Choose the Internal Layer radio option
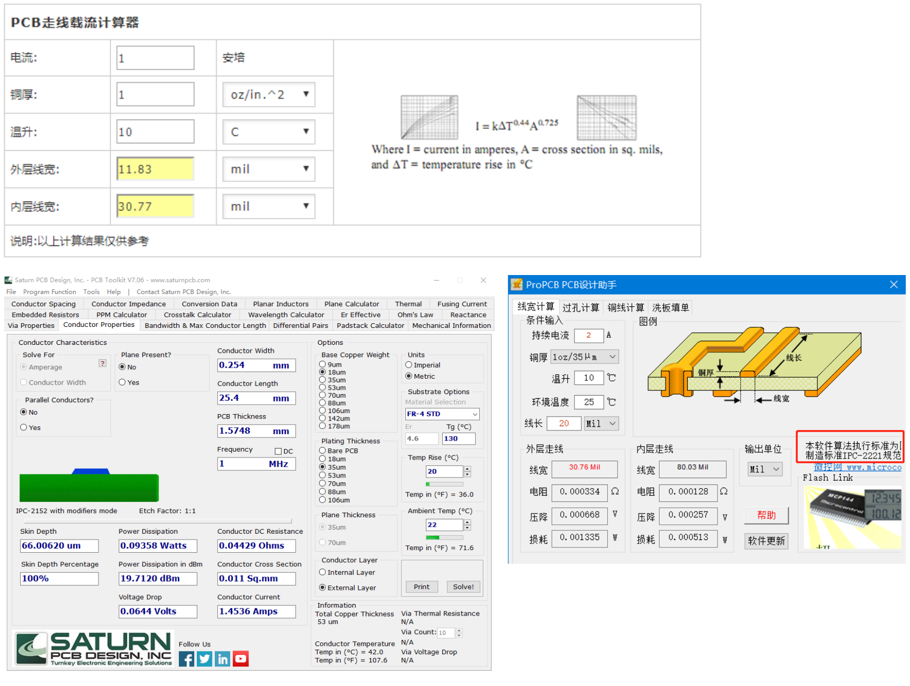The height and width of the screenshot is (686, 910). click(x=322, y=572)
